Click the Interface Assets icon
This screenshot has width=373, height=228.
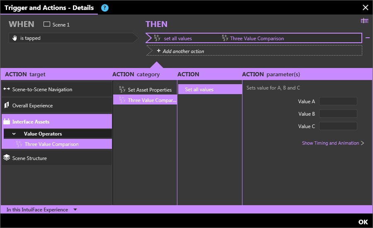7,121
